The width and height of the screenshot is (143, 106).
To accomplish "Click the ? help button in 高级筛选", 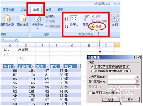I will 134,57.
